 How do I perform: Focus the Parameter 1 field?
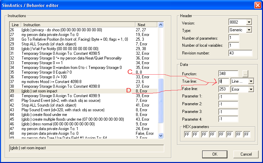[x=228, y=97]
